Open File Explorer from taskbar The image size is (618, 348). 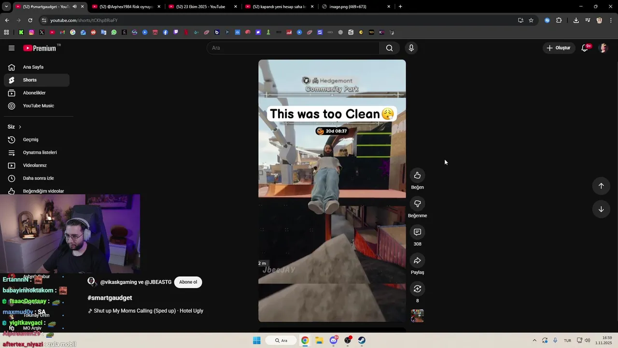[x=319, y=340]
